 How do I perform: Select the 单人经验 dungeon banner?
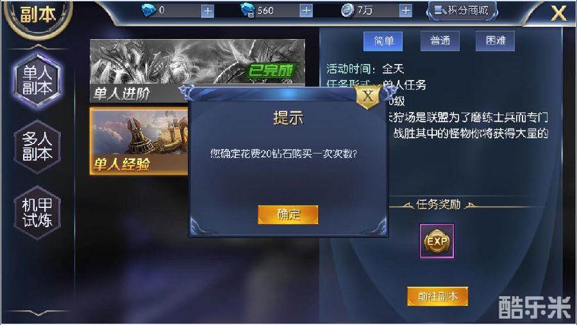[139, 141]
